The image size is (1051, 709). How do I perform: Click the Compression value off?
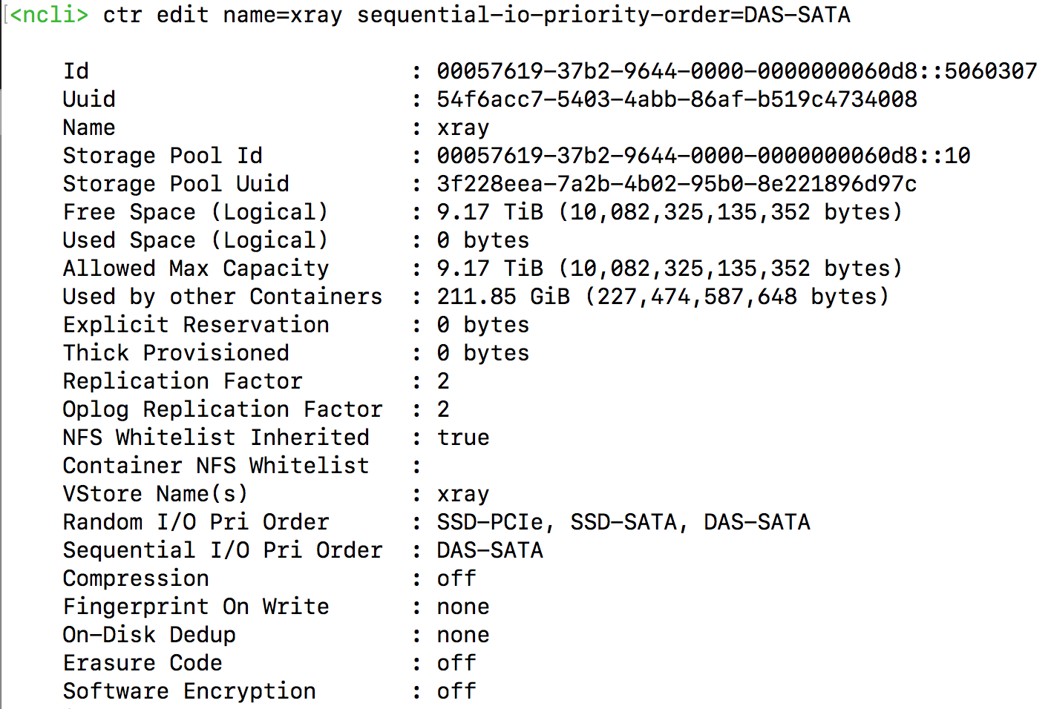[456, 578]
